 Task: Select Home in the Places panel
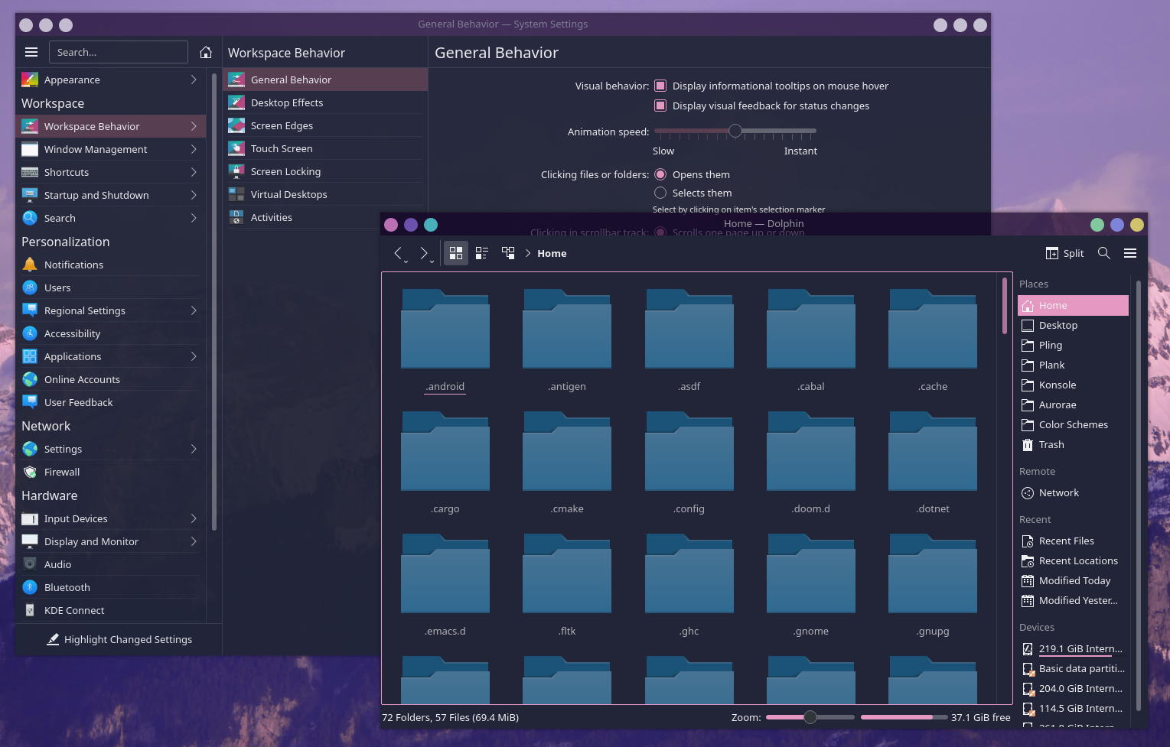point(1073,305)
